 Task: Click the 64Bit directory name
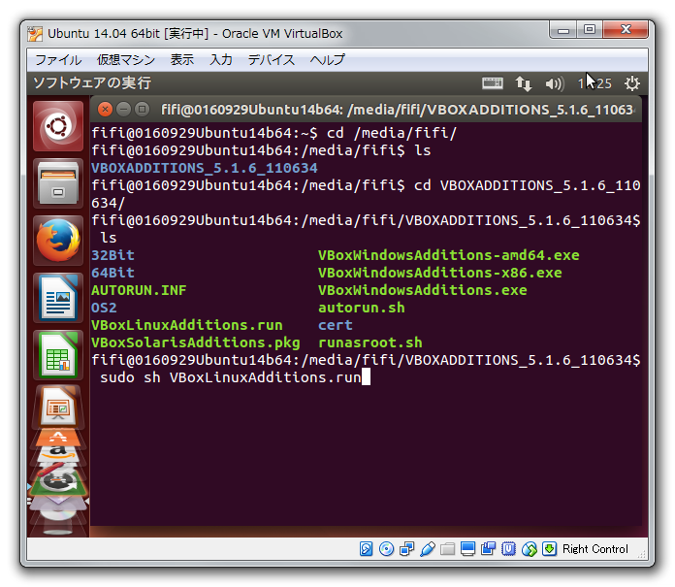(x=112, y=273)
